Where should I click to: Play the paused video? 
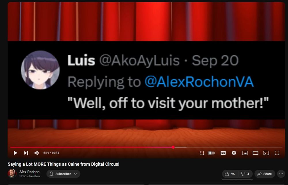(x=16, y=153)
